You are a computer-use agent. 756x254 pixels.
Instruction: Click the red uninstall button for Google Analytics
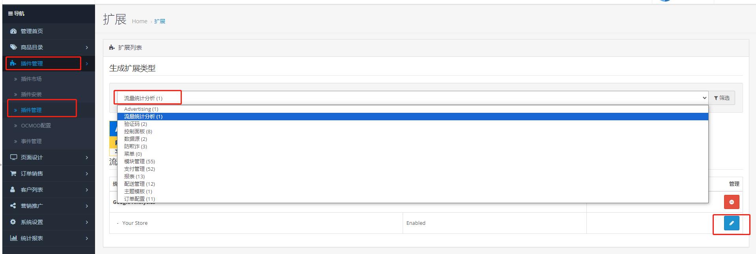(731, 202)
